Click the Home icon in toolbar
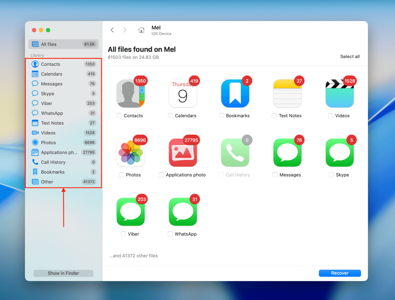 pos(141,30)
